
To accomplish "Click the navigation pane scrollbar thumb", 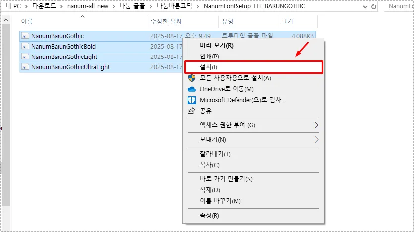I will [x=6, y=115].
